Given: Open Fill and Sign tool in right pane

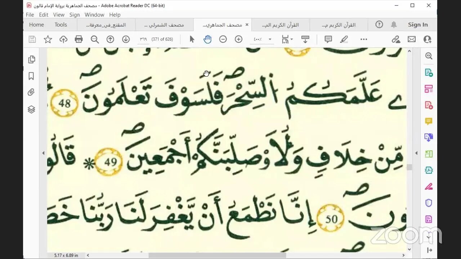Looking at the screenshot, I should pyautogui.click(x=429, y=186).
